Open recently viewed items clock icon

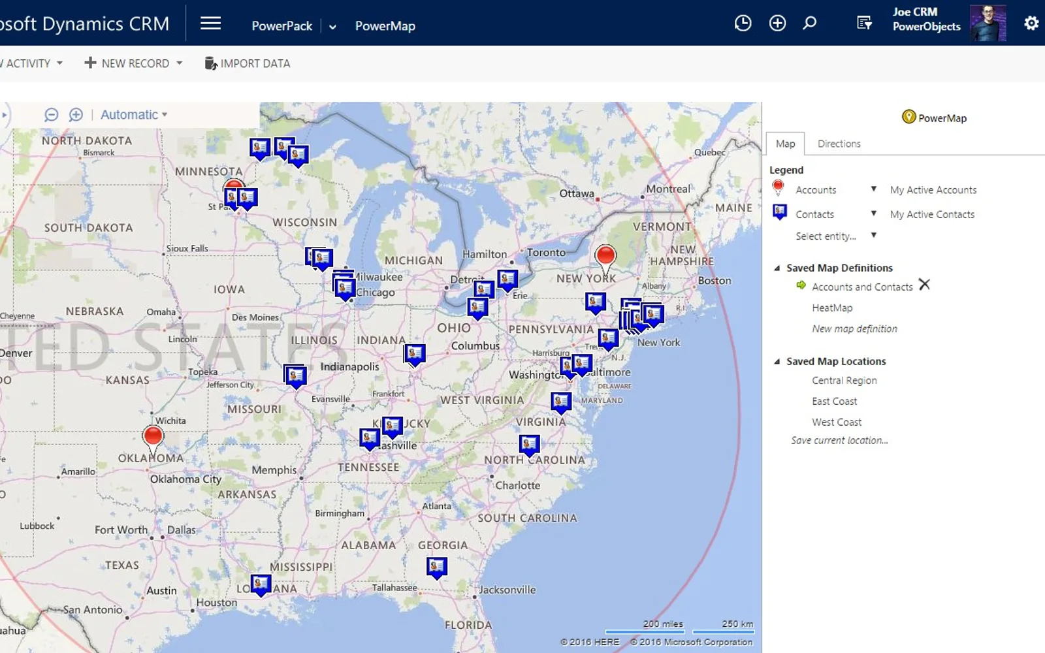click(x=743, y=24)
